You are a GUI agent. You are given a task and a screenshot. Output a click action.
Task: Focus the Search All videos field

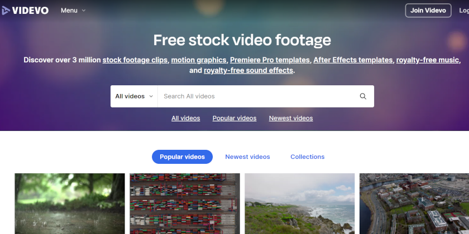tap(257, 96)
